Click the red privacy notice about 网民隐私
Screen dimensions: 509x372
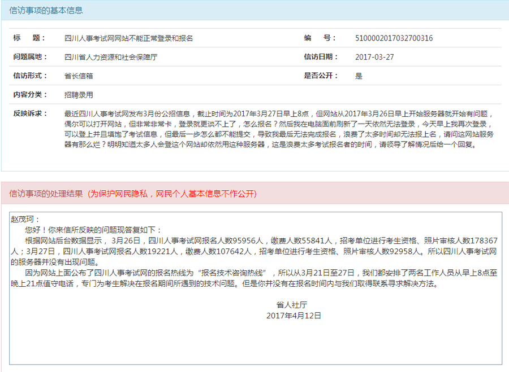click(172, 194)
